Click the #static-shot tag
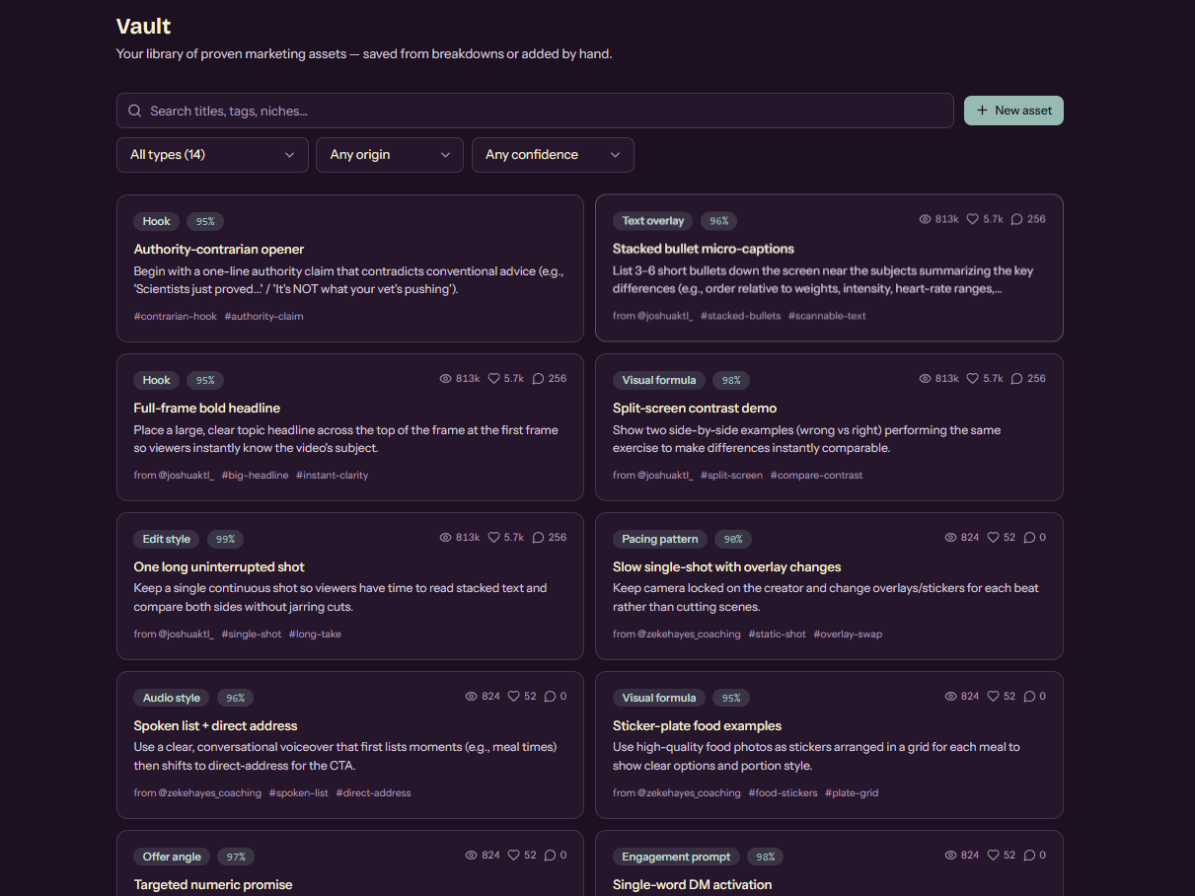This screenshot has width=1195, height=896. pyautogui.click(x=778, y=635)
